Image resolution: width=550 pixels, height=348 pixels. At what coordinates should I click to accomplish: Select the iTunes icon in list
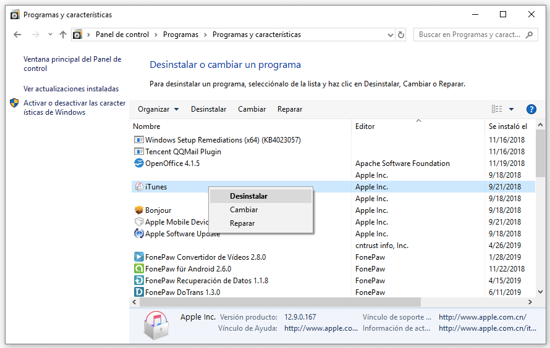point(139,186)
